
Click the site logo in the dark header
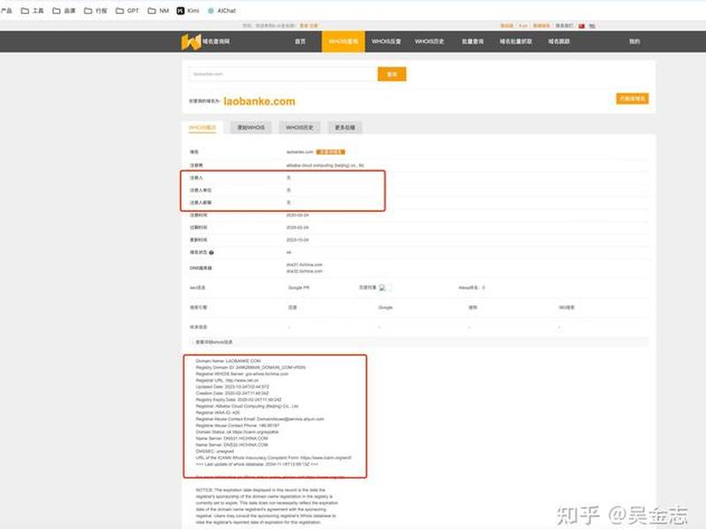[x=206, y=41]
